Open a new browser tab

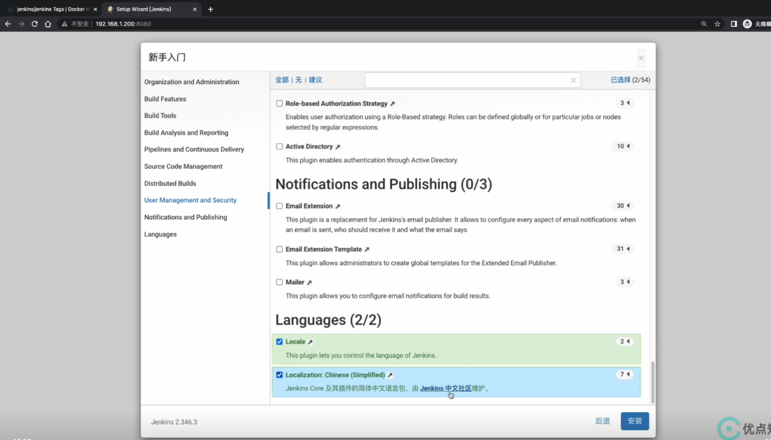click(x=210, y=9)
